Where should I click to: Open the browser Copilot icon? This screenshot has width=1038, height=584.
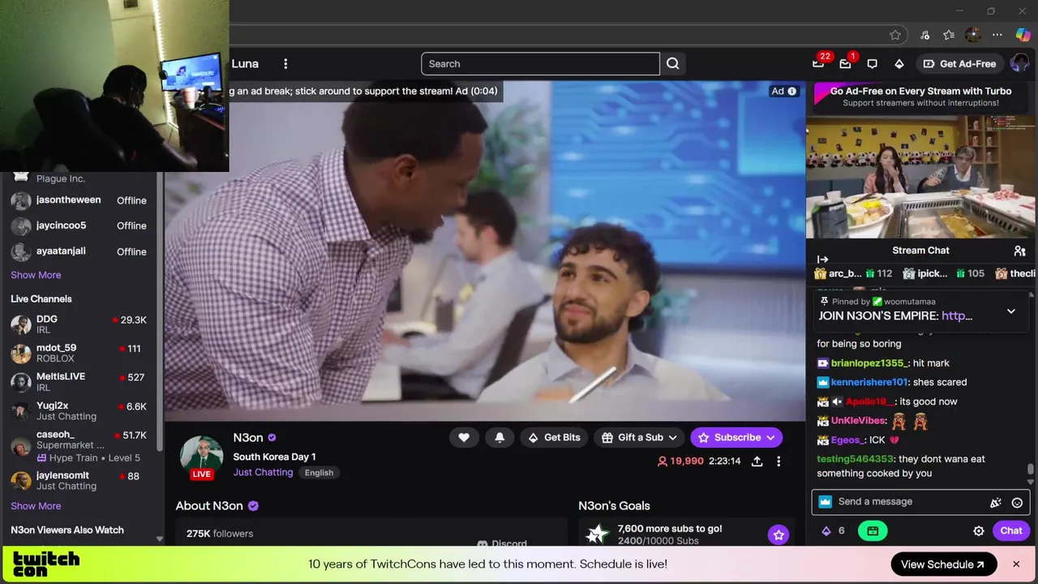[1022, 35]
